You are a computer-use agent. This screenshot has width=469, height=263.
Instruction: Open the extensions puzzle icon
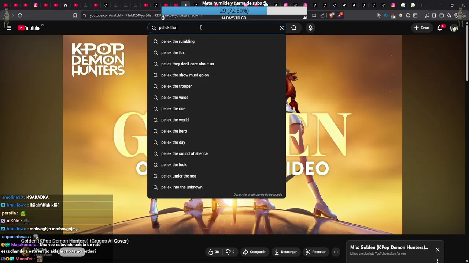click(408, 15)
